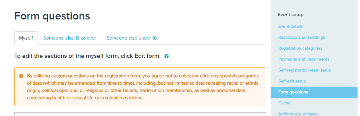
Task: Click the orange custom questions warning message
Action: coord(140,87)
